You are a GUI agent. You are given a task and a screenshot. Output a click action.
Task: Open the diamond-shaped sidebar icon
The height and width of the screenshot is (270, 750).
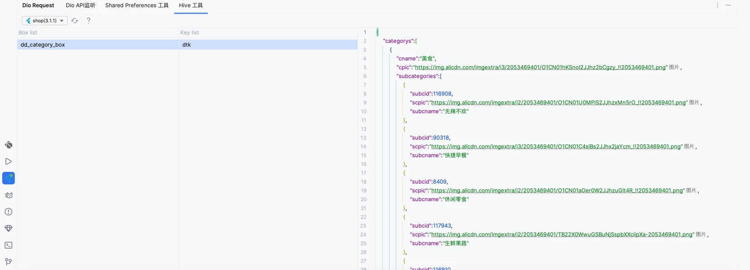(8, 228)
